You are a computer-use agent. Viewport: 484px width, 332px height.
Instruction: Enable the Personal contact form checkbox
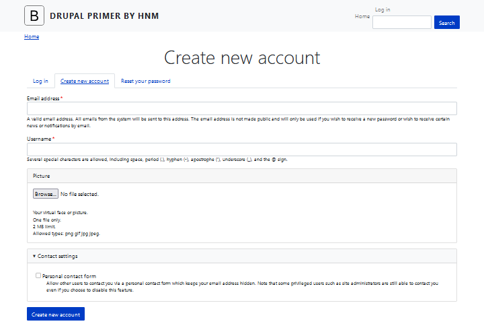38,275
